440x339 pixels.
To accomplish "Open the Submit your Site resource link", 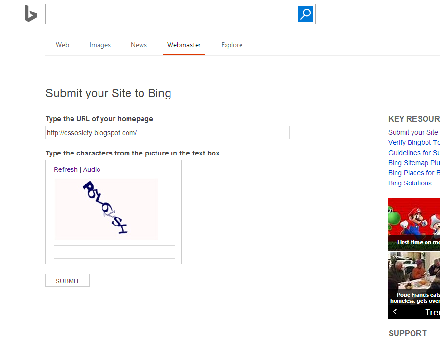I will pos(413,132).
